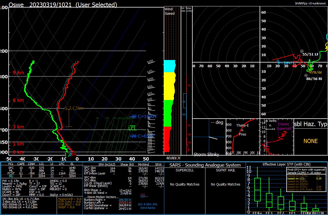Click the Corfidi Downshear value 266/84 kt

pos(125,206)
